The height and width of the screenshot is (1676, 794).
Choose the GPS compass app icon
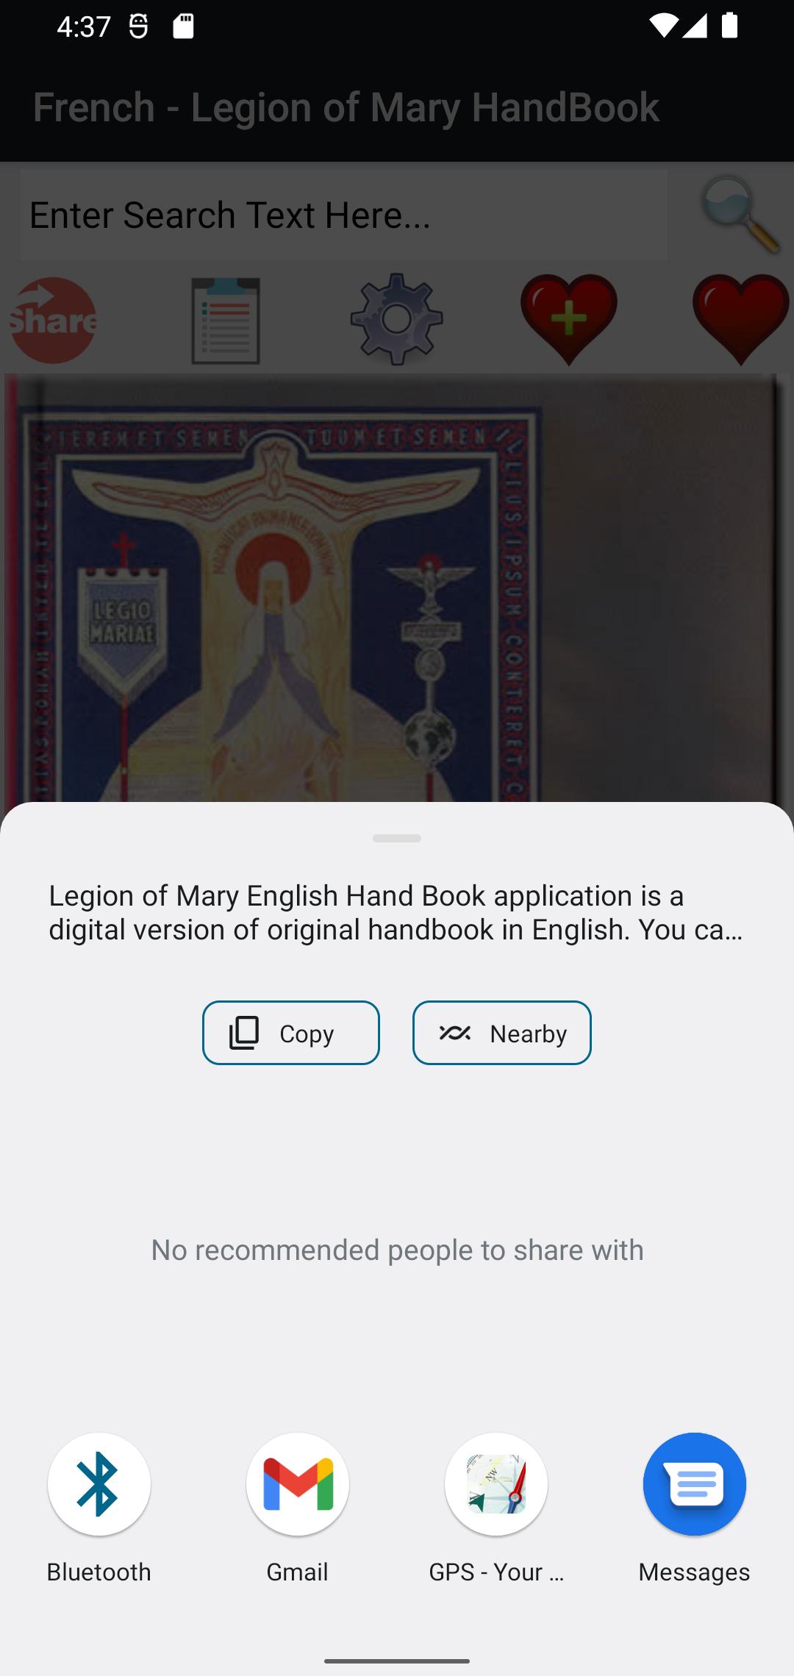click(x=496, y=1483)
